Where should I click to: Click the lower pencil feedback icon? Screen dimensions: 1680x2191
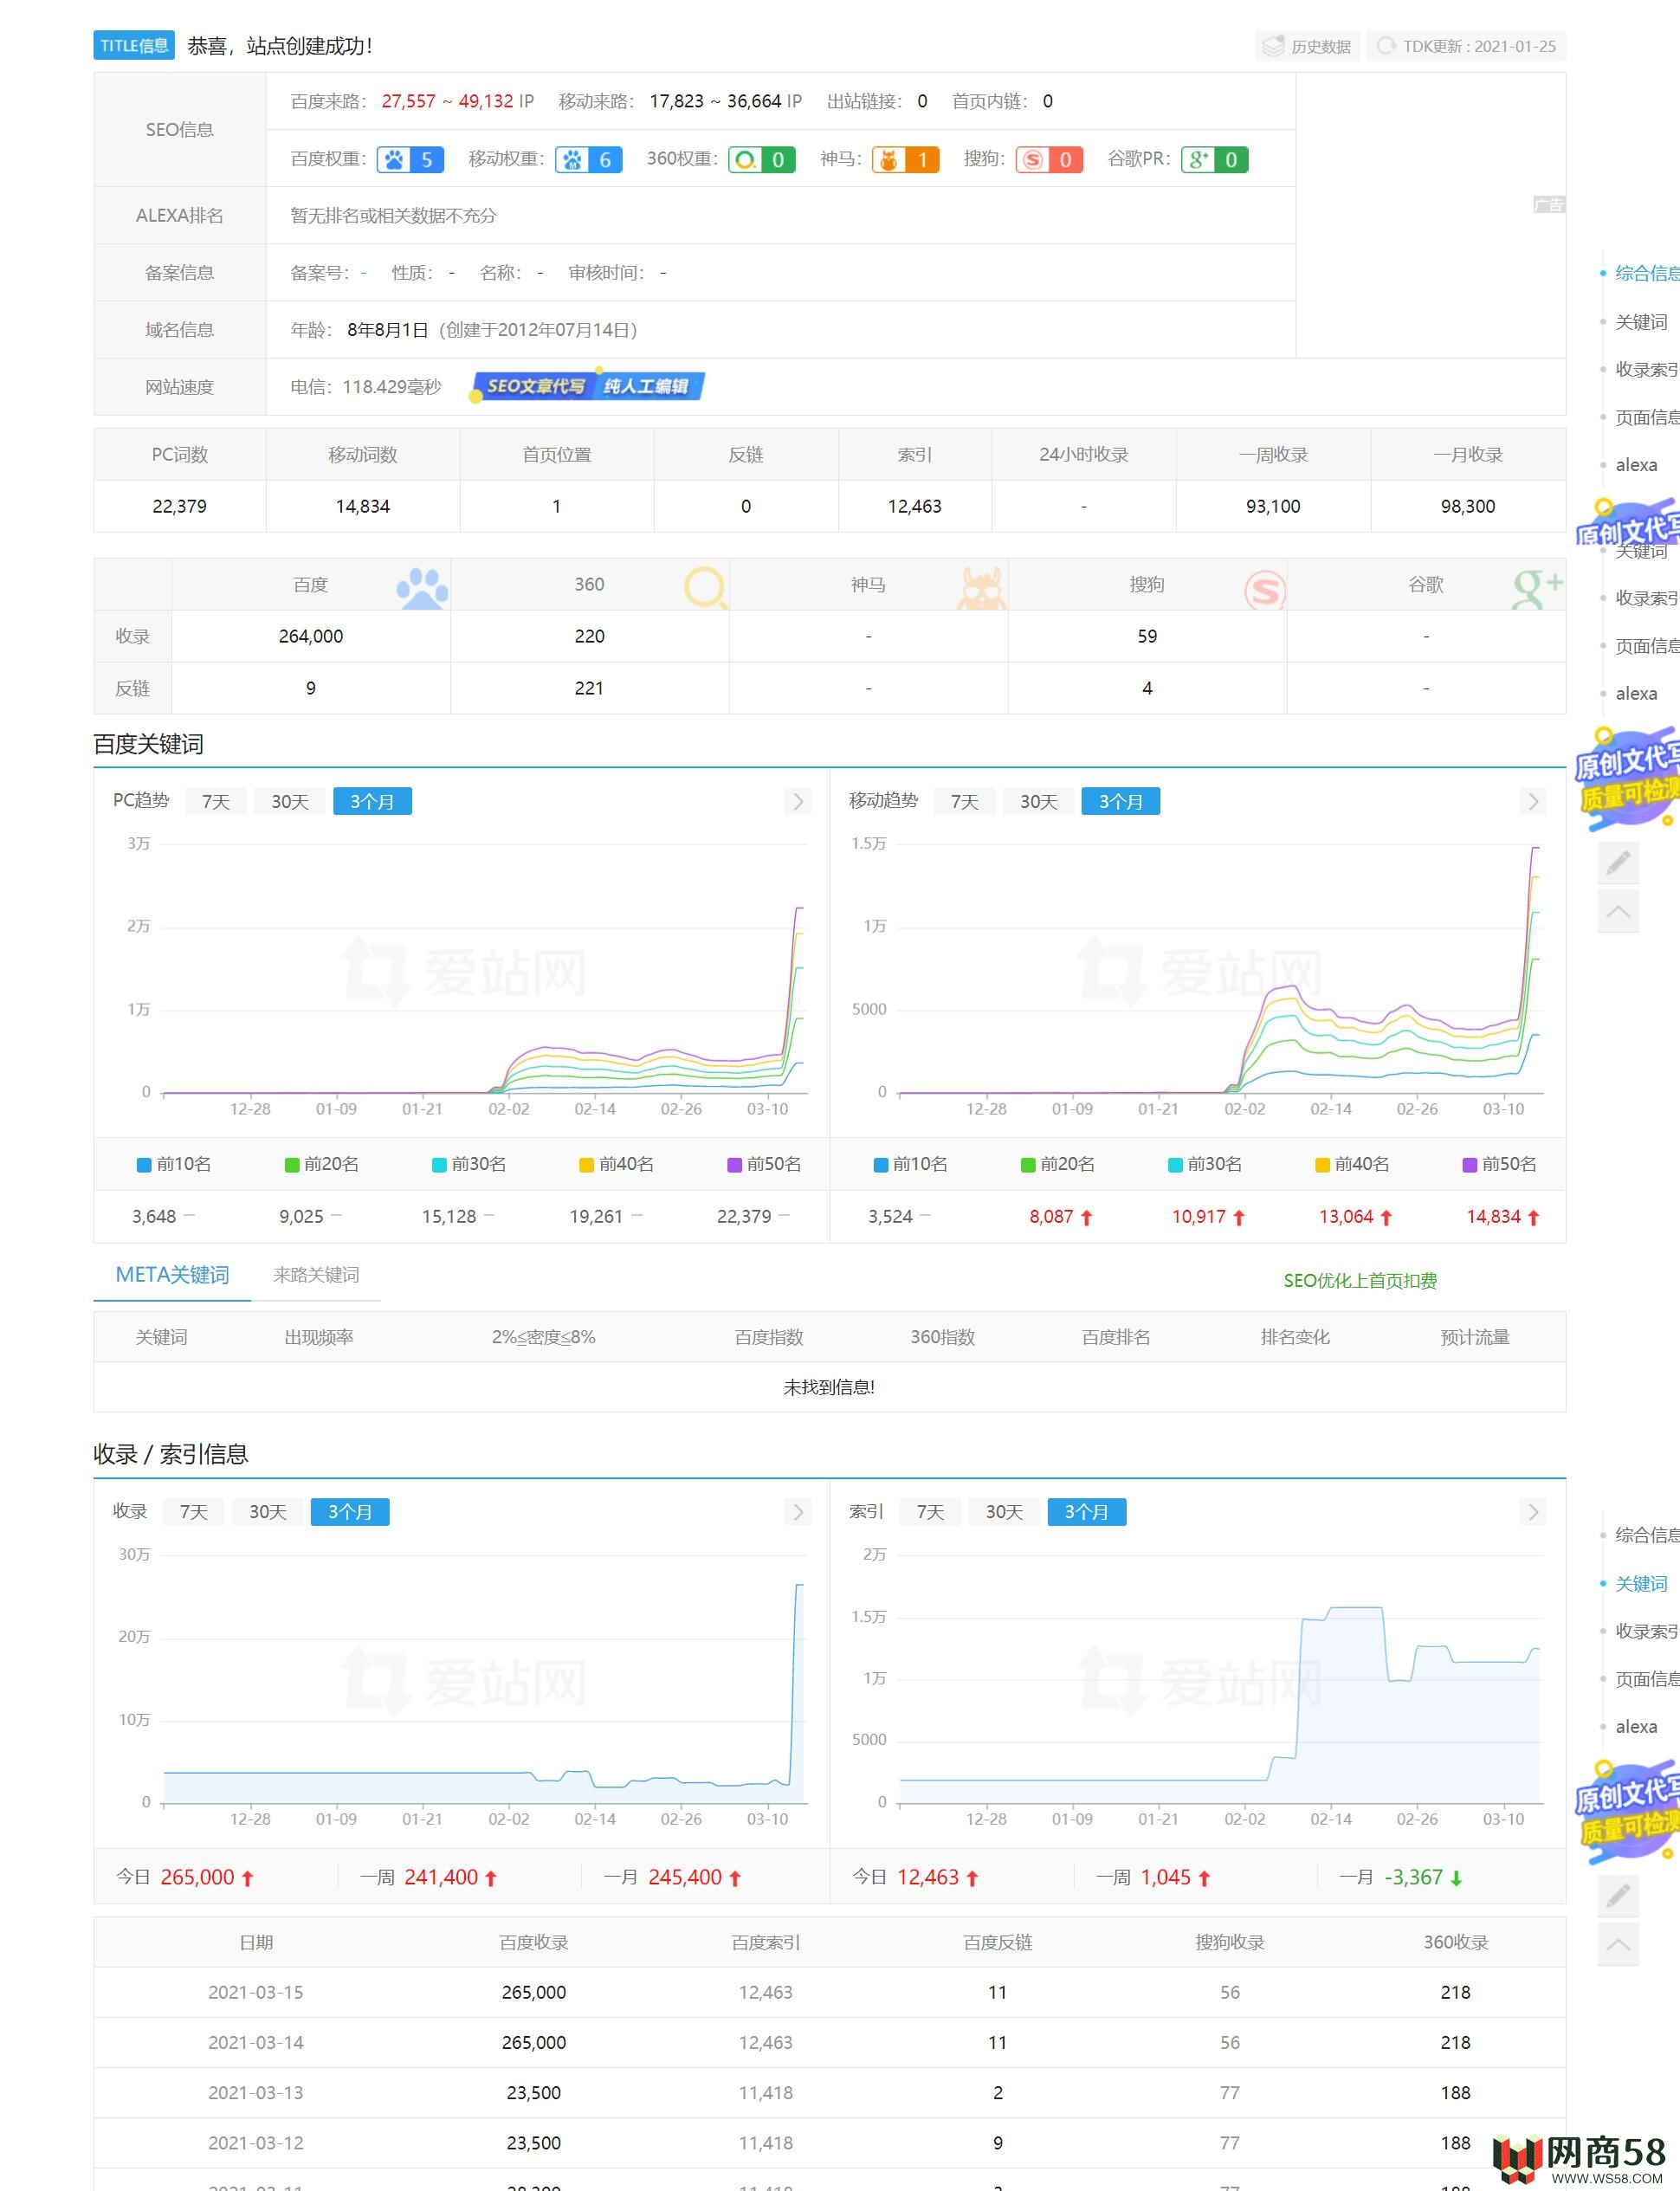click(x=1618, y=1895)
